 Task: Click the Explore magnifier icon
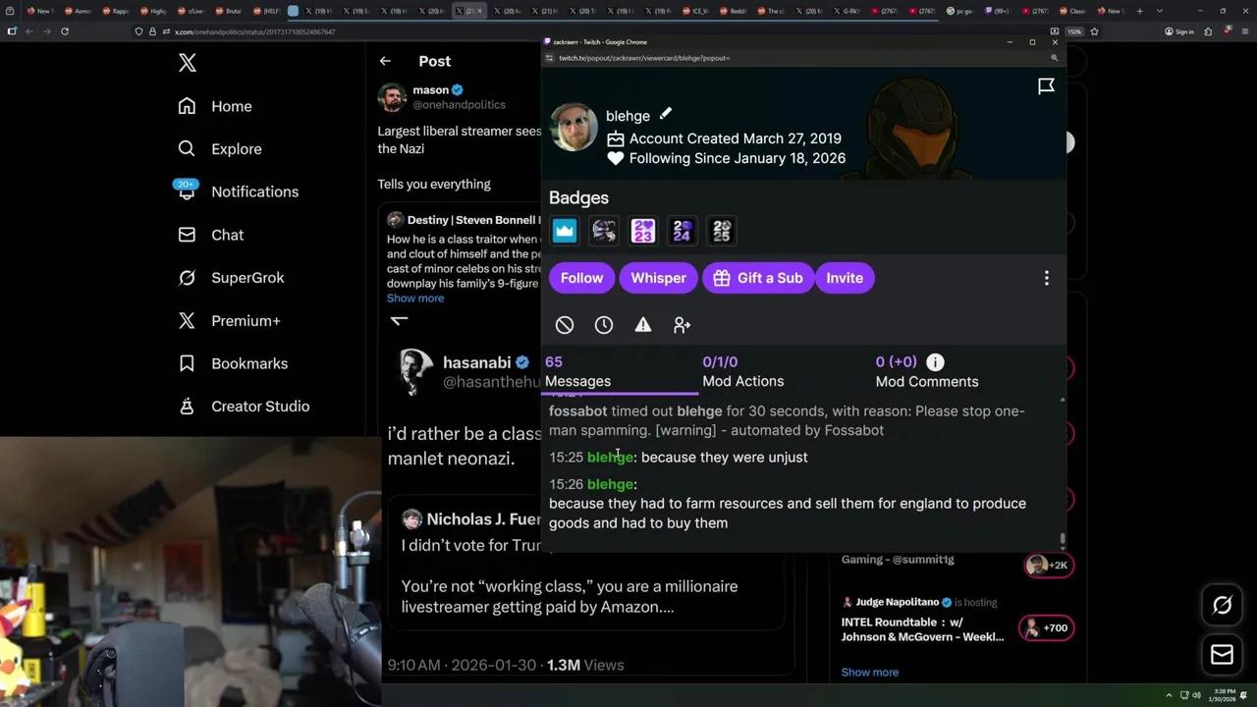coord(187,149)
